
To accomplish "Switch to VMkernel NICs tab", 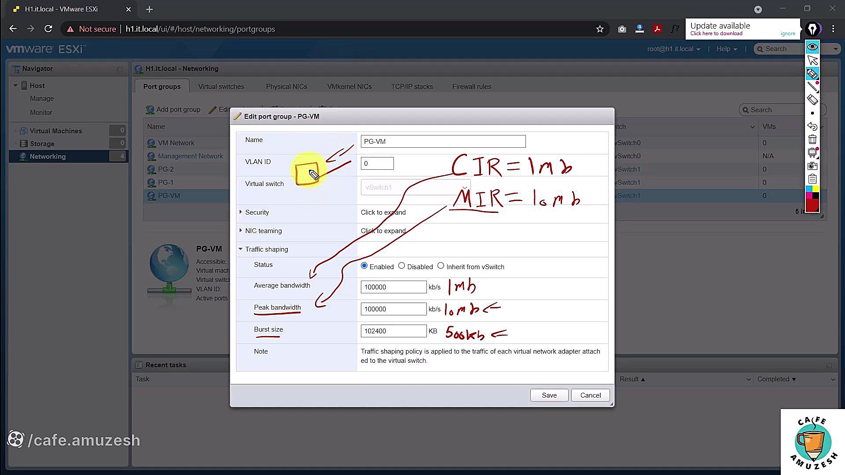I will pos(349,87).
